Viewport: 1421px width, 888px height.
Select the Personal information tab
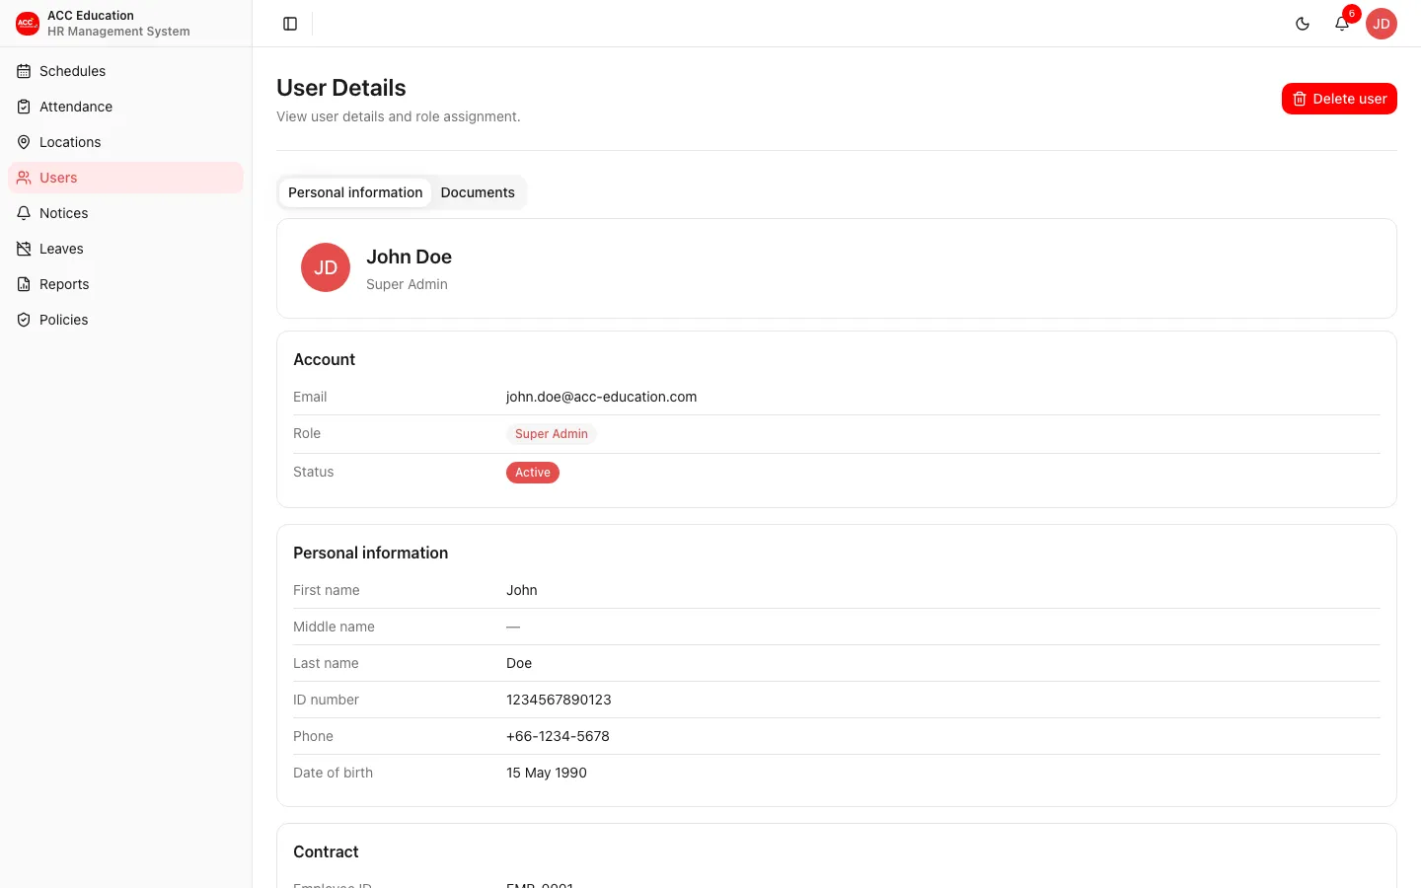tap(355, 192)
